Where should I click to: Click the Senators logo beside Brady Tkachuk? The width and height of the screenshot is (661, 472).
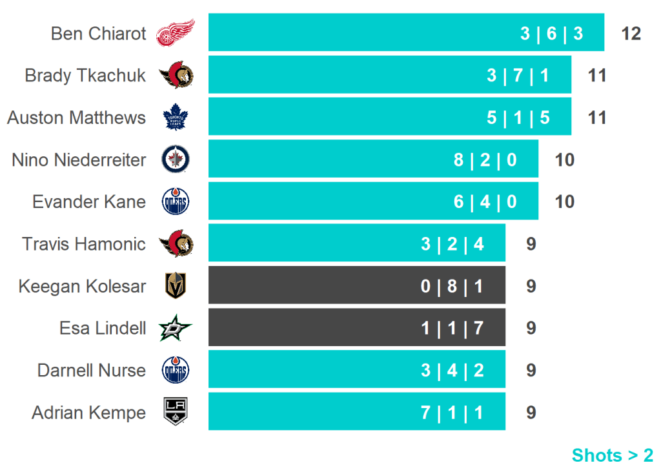pos(176,76)
